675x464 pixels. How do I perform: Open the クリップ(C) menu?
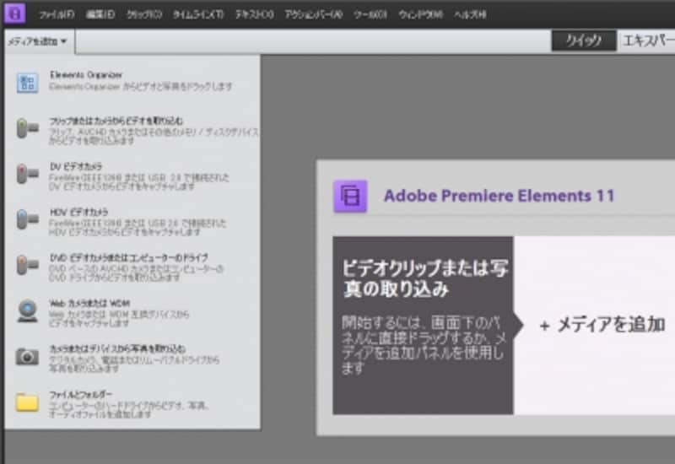[144, 14]
